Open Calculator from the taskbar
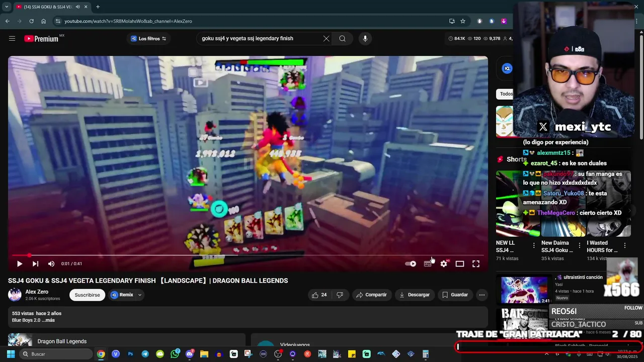Viewport: 644px width, 362px height. [x=426, y=354]
